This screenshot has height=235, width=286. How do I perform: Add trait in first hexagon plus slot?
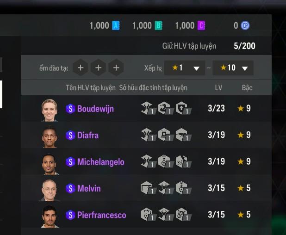click(x=81, y=68)
